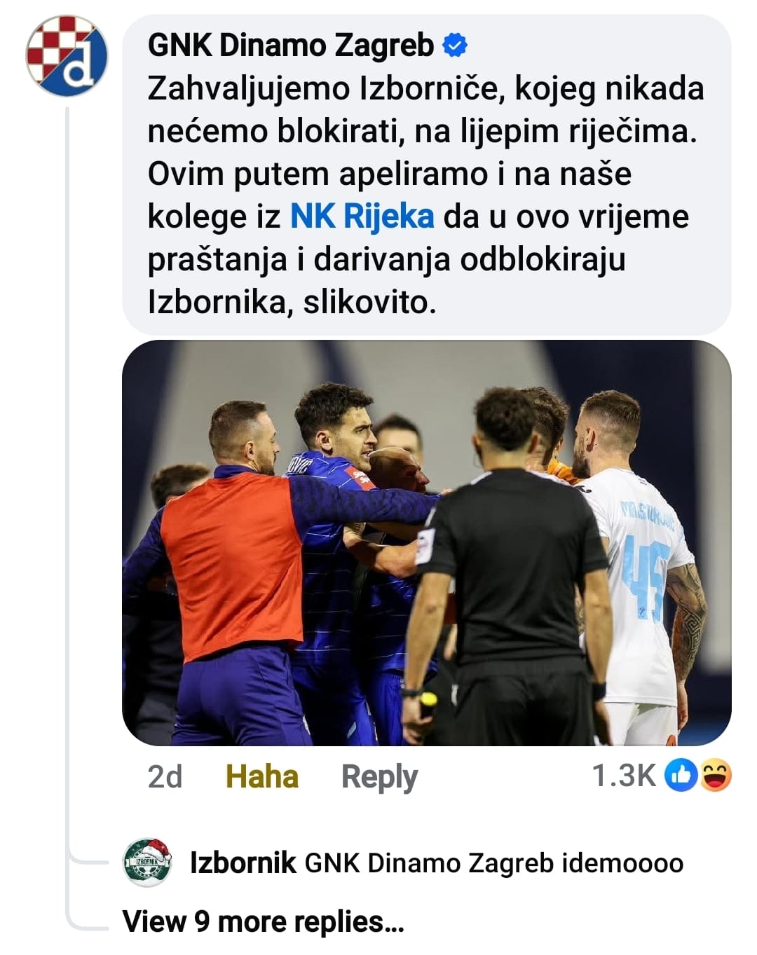
Task: Click the blue verified badge
Action: tap(456, 46)
